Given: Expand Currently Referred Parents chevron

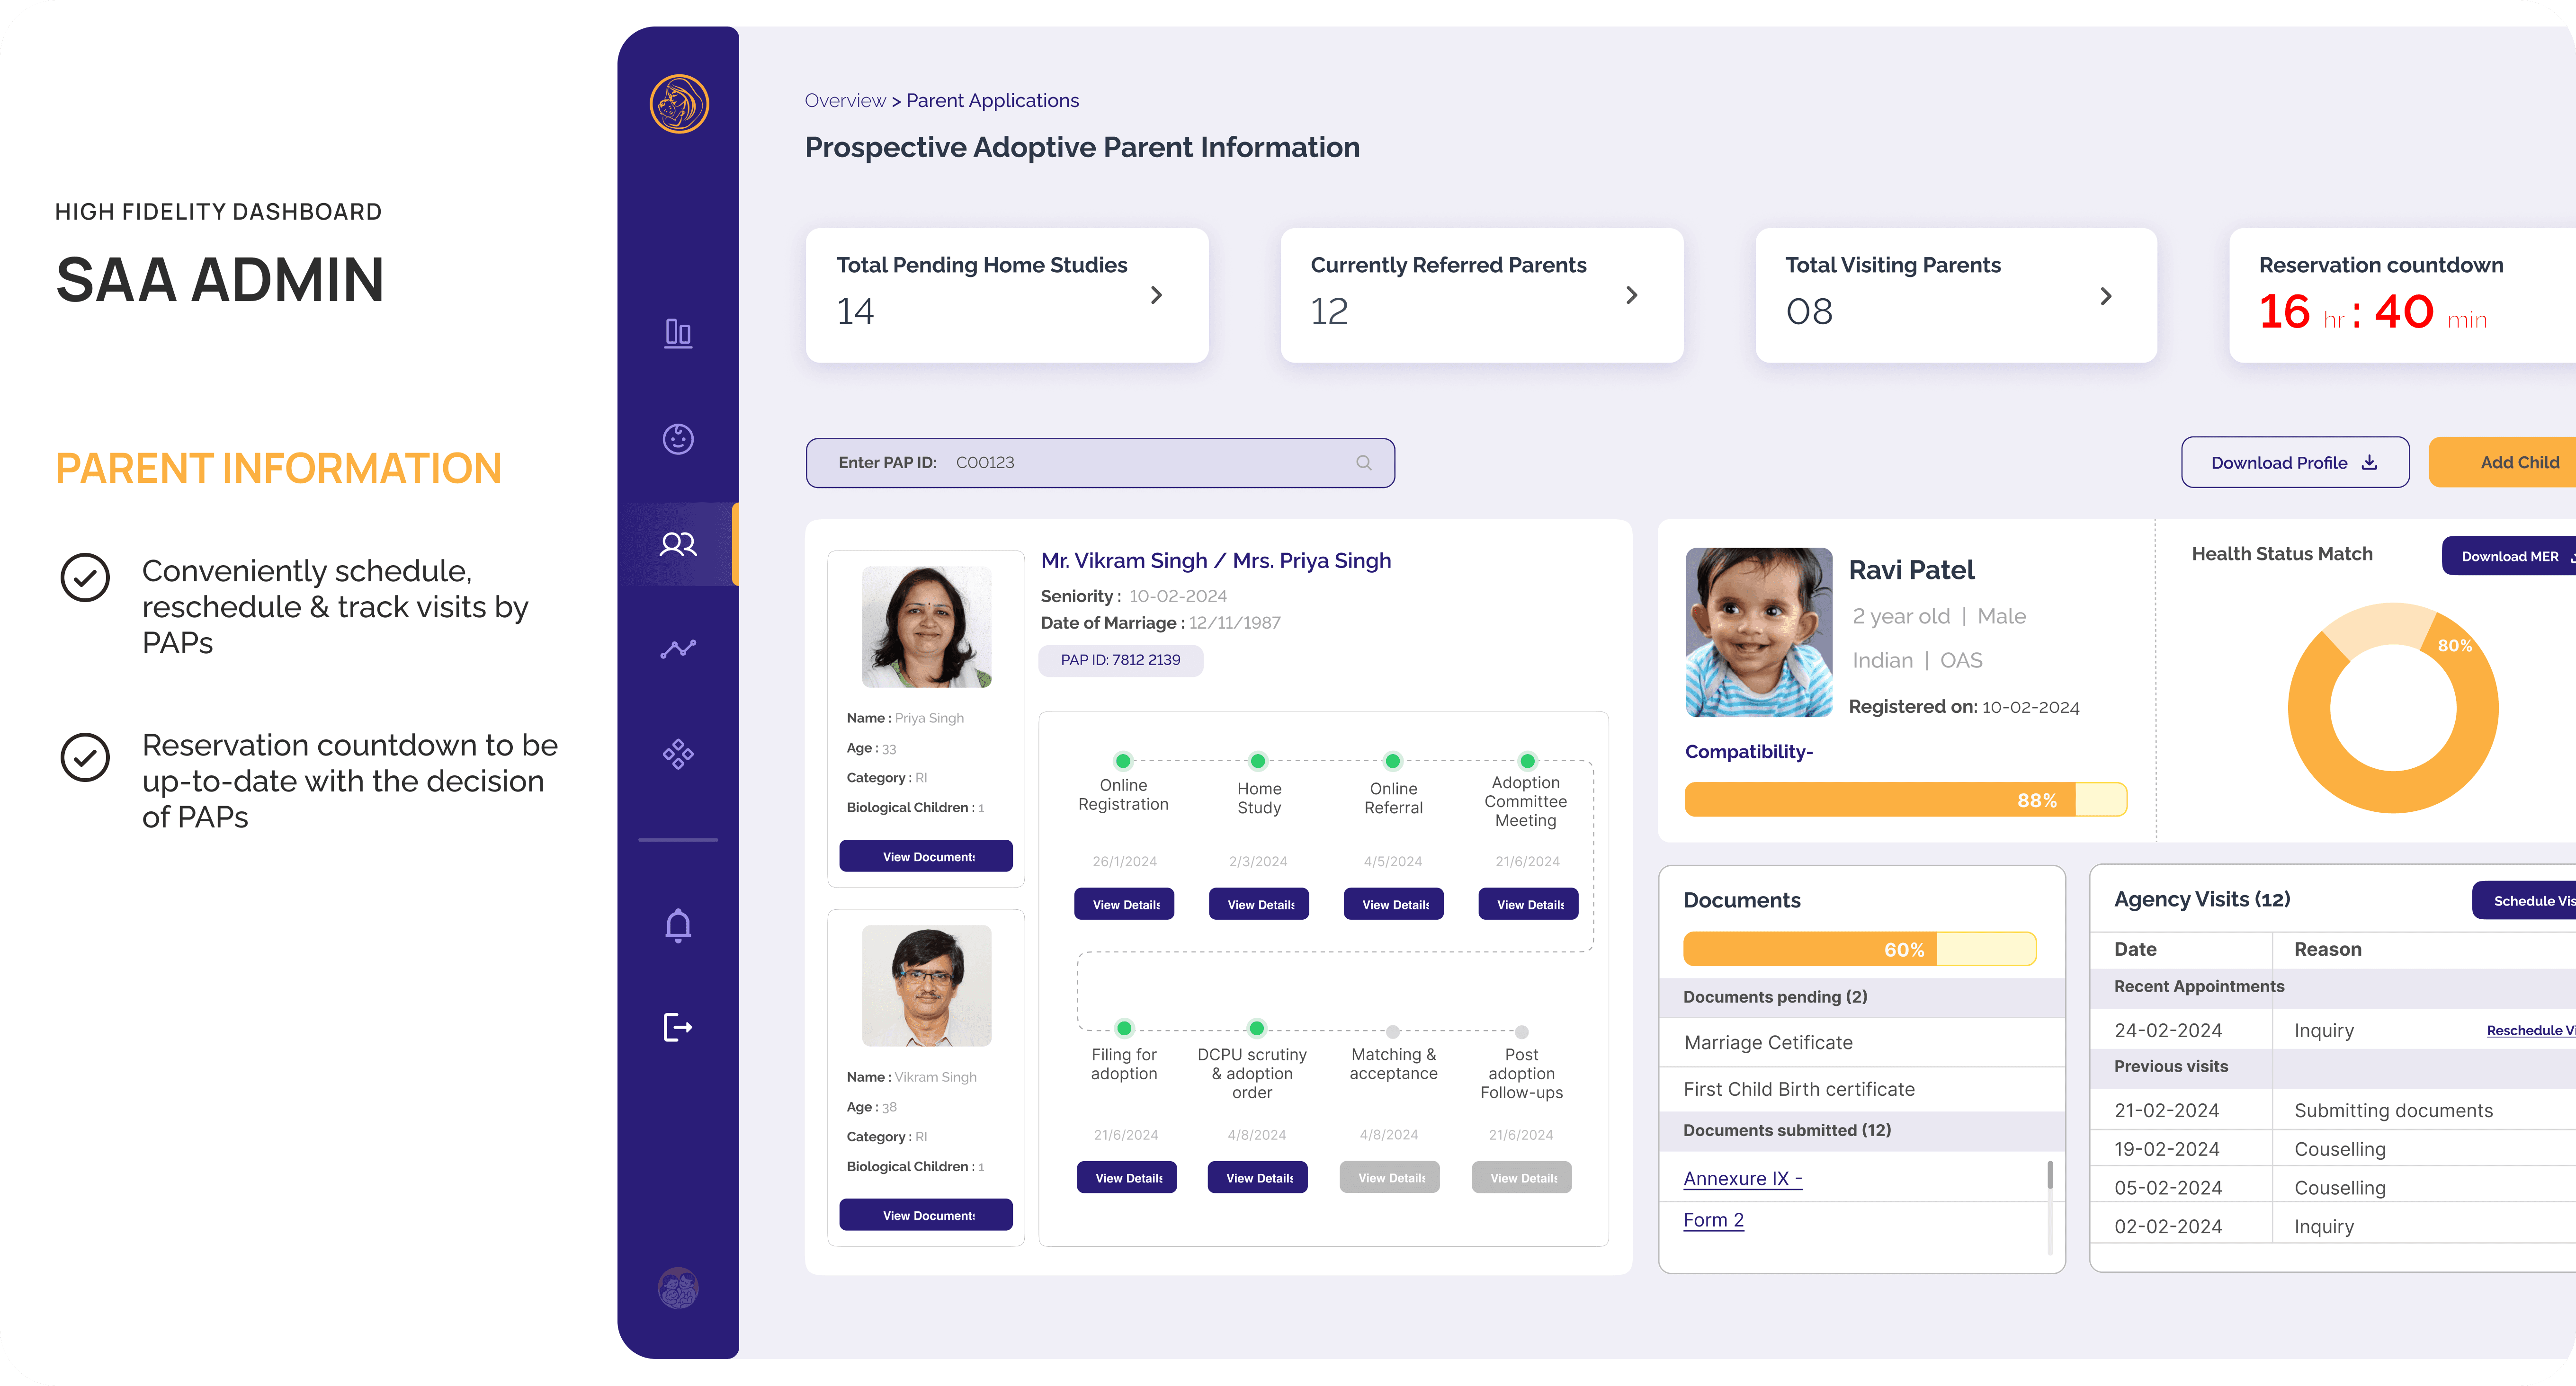Looking at the screenshot, I should [x=1631, y=295].
